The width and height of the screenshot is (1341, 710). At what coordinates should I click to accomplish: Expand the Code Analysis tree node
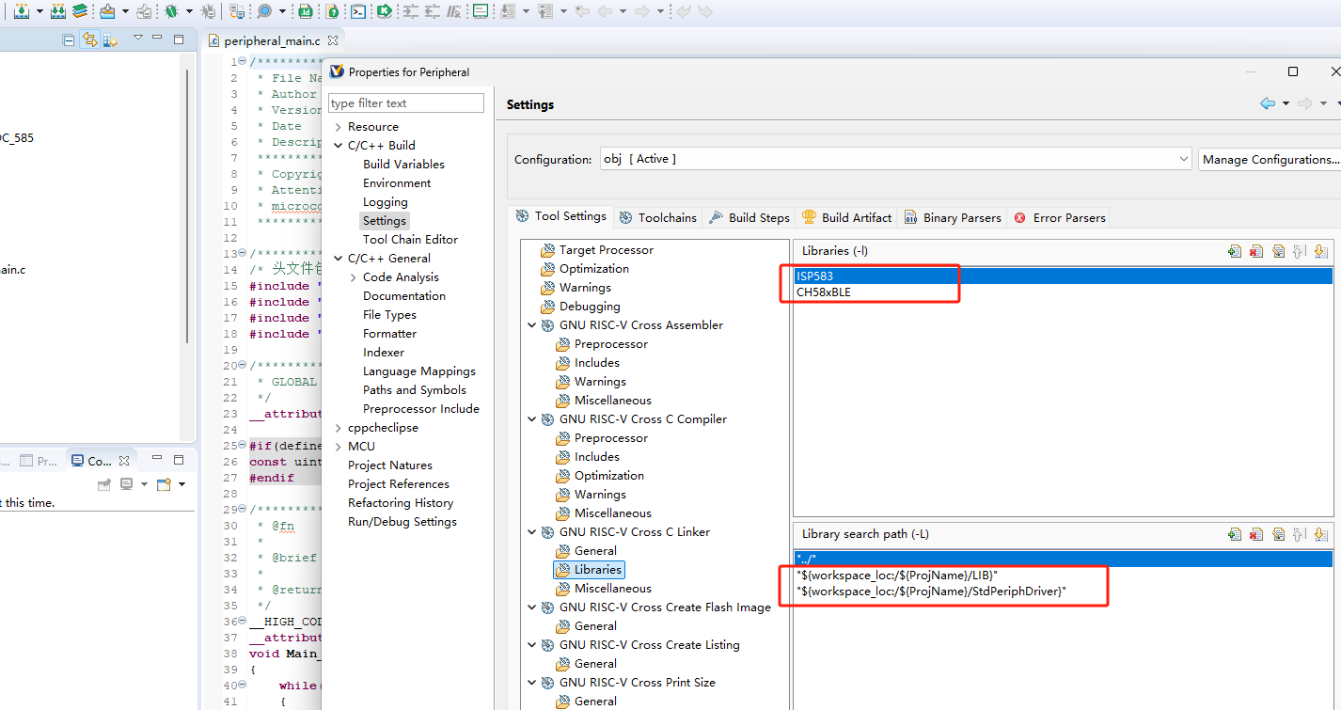coord(353,277)
